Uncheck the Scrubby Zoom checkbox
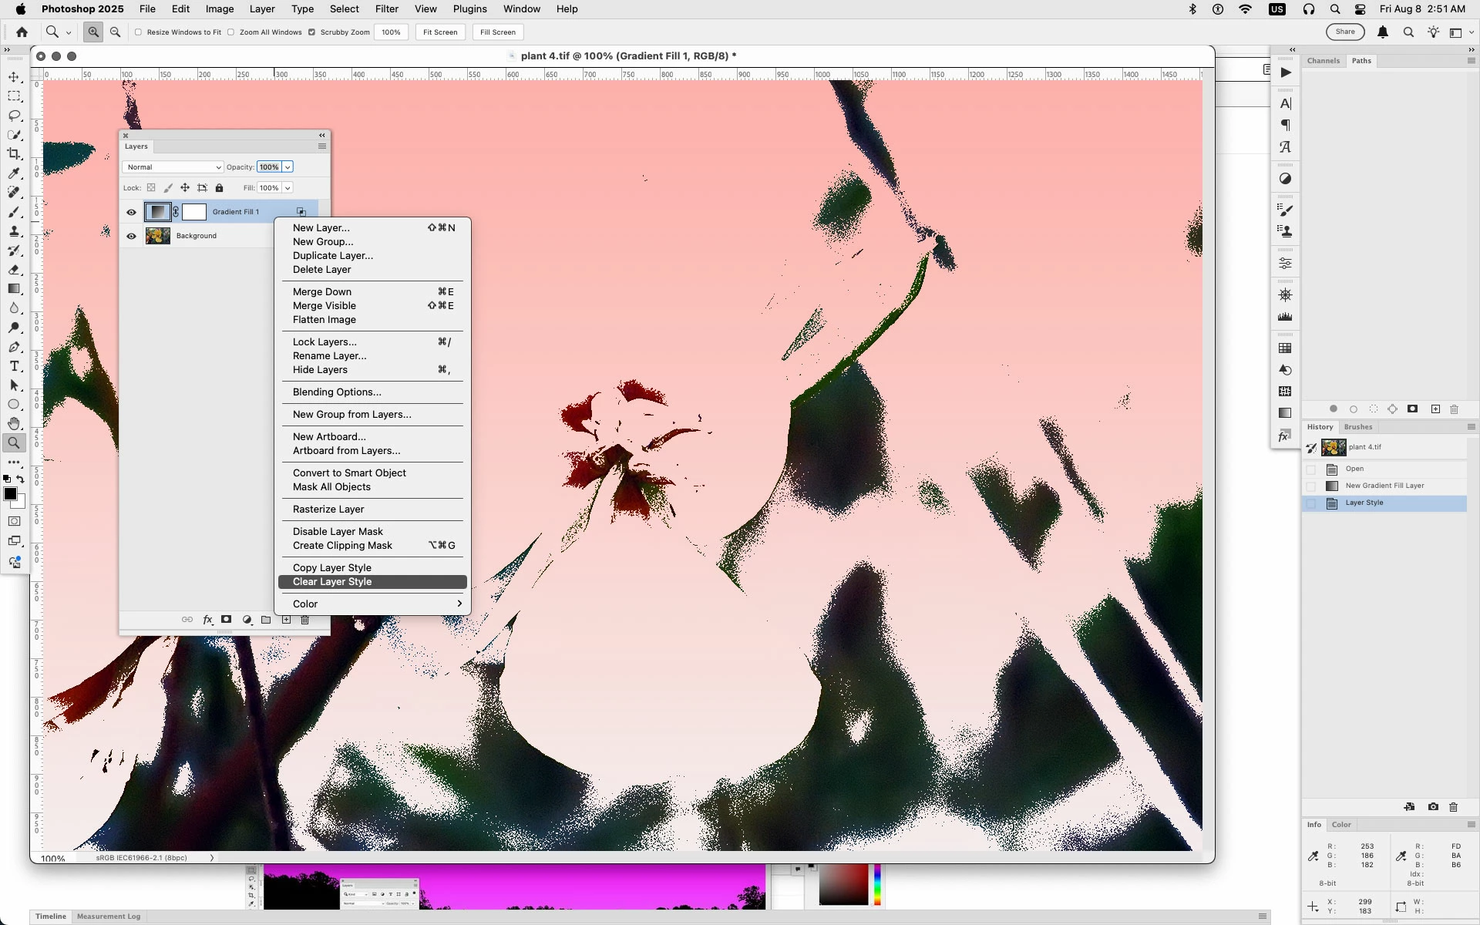The width and height of the screenshot is (1480, 925). [x=311, y=32]
